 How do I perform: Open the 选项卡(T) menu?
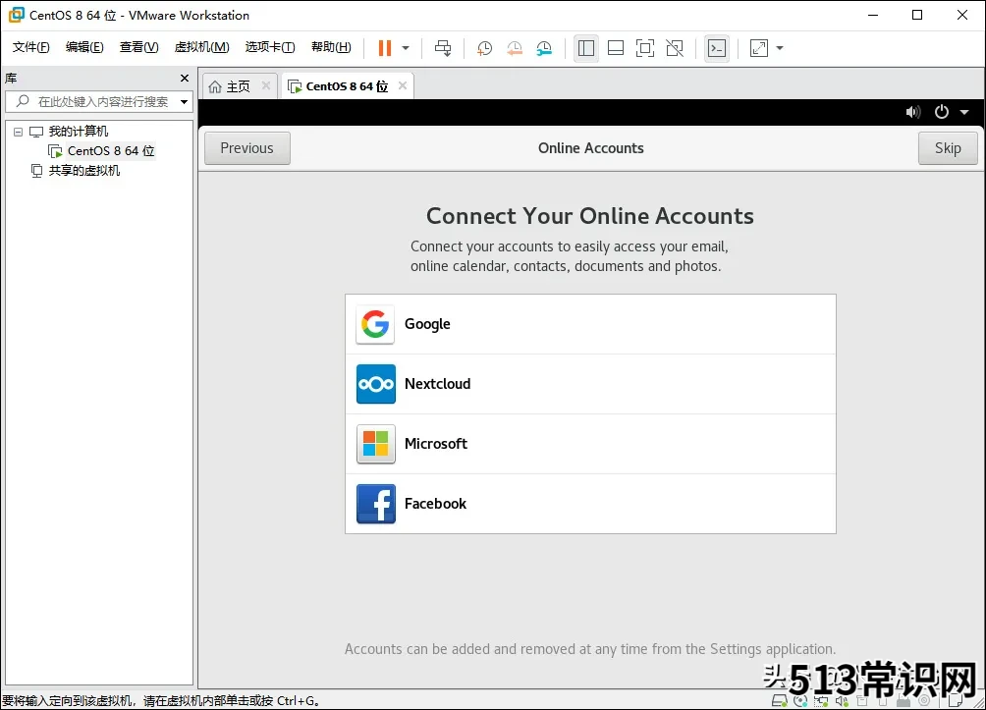[x=270, y=47]
